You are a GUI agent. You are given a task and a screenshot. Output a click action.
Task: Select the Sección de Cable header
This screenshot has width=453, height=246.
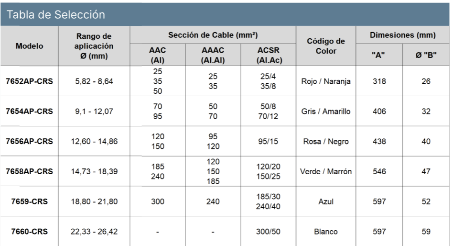(213, 35)
